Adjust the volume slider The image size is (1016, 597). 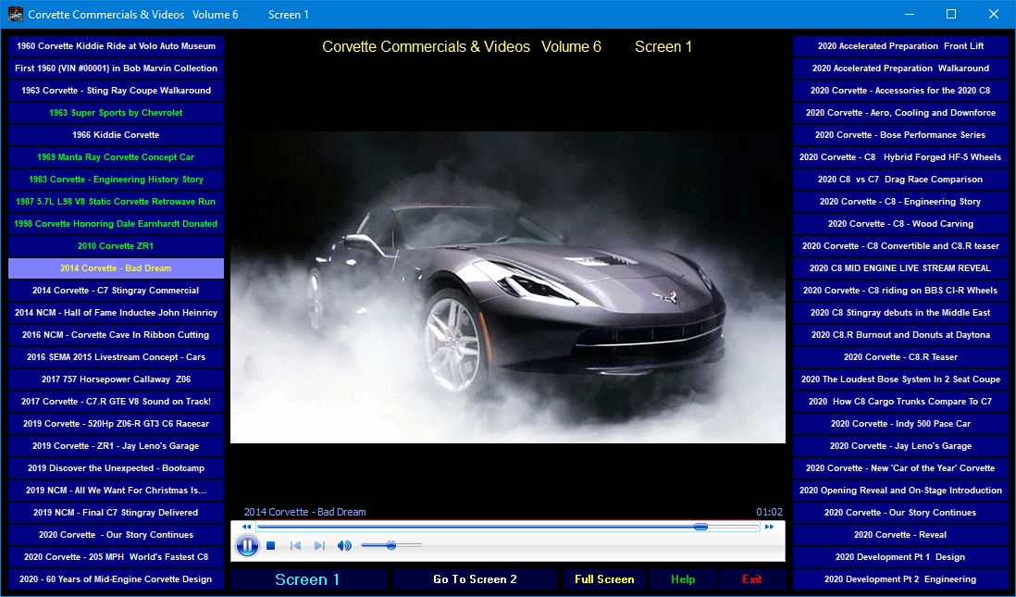click(x=391, y=545)
